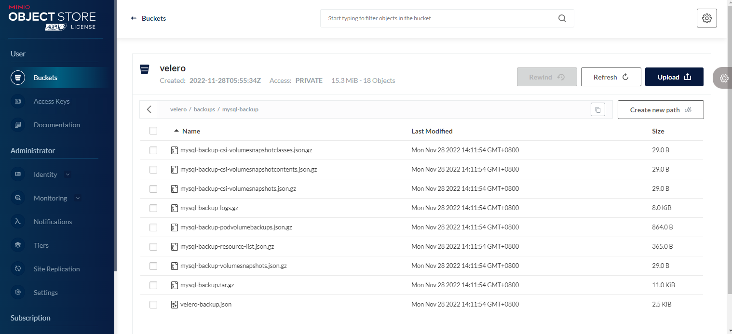Open mysql-backup-csi-volumesnapshotcontents.json.gz file name

[x=248, y=170]
